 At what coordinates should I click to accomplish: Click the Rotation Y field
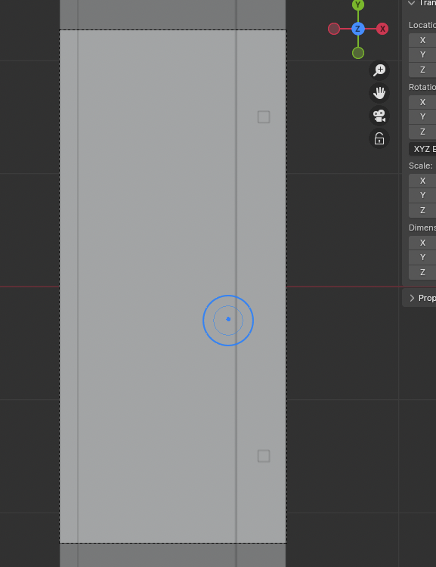pyautogui.click(x=422, y=116)
